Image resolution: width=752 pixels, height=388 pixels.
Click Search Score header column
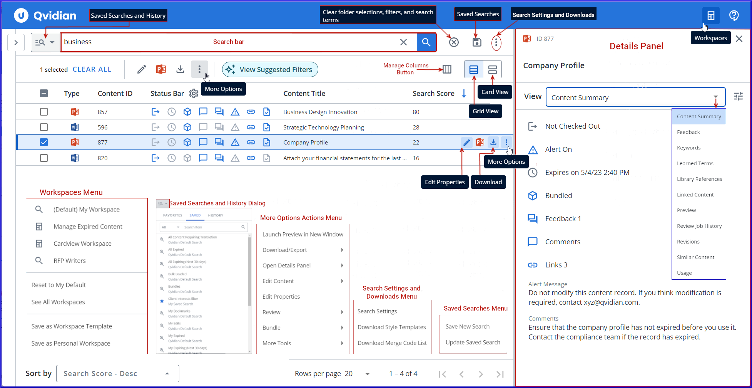433,94
